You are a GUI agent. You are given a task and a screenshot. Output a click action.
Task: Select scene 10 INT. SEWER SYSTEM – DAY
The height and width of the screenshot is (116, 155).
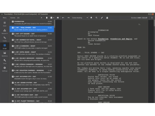click(x=32, y=84)
